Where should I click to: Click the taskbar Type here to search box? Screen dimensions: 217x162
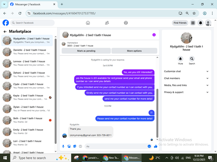coord(40,158)
